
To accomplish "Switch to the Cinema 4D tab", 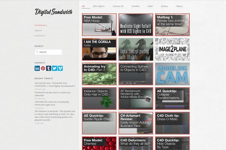I will point(118,6).
